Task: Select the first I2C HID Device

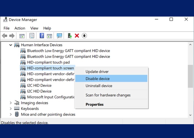Action: 39,86
